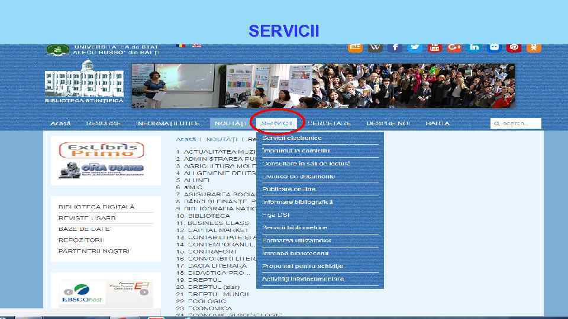
Task: Click the Flickr icon
Action: tap(494, 48)
